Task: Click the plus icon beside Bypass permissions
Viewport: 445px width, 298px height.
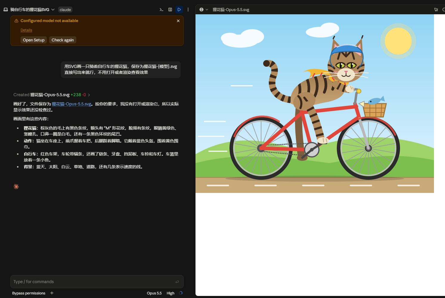Action: pos(52,293)
